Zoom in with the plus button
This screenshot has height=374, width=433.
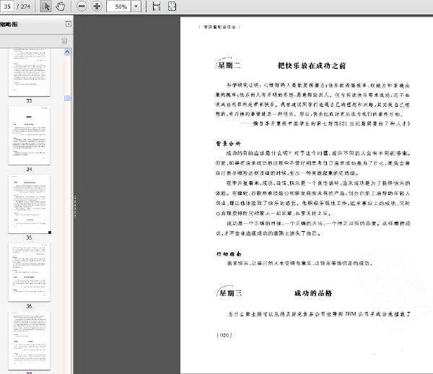pyautogui.click(x=97, y=6)
